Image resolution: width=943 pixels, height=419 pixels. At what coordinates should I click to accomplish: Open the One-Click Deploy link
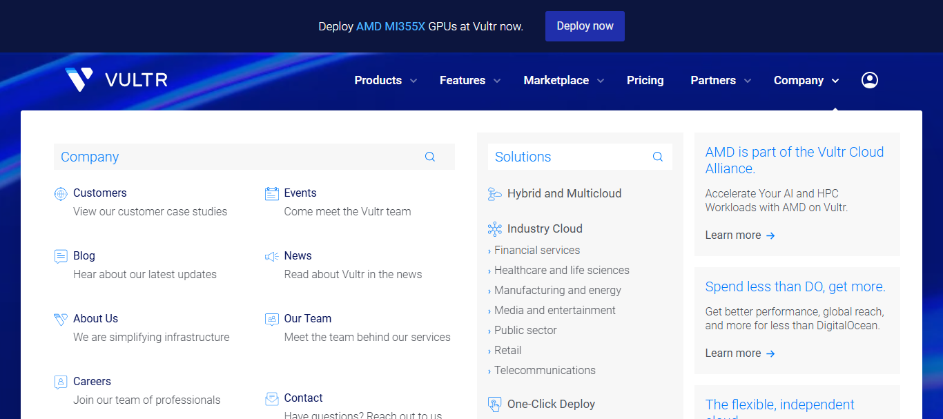pyautogui.click(x=551, y=404)
